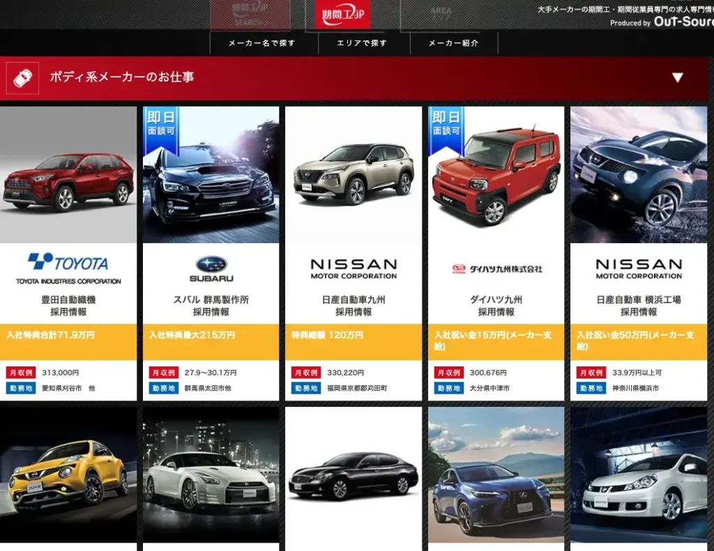This screenshot has width=714, height=551.
Task: Click the 特典総額 120万円 banner
Action: pyautogui.click(x=354, y=342)
